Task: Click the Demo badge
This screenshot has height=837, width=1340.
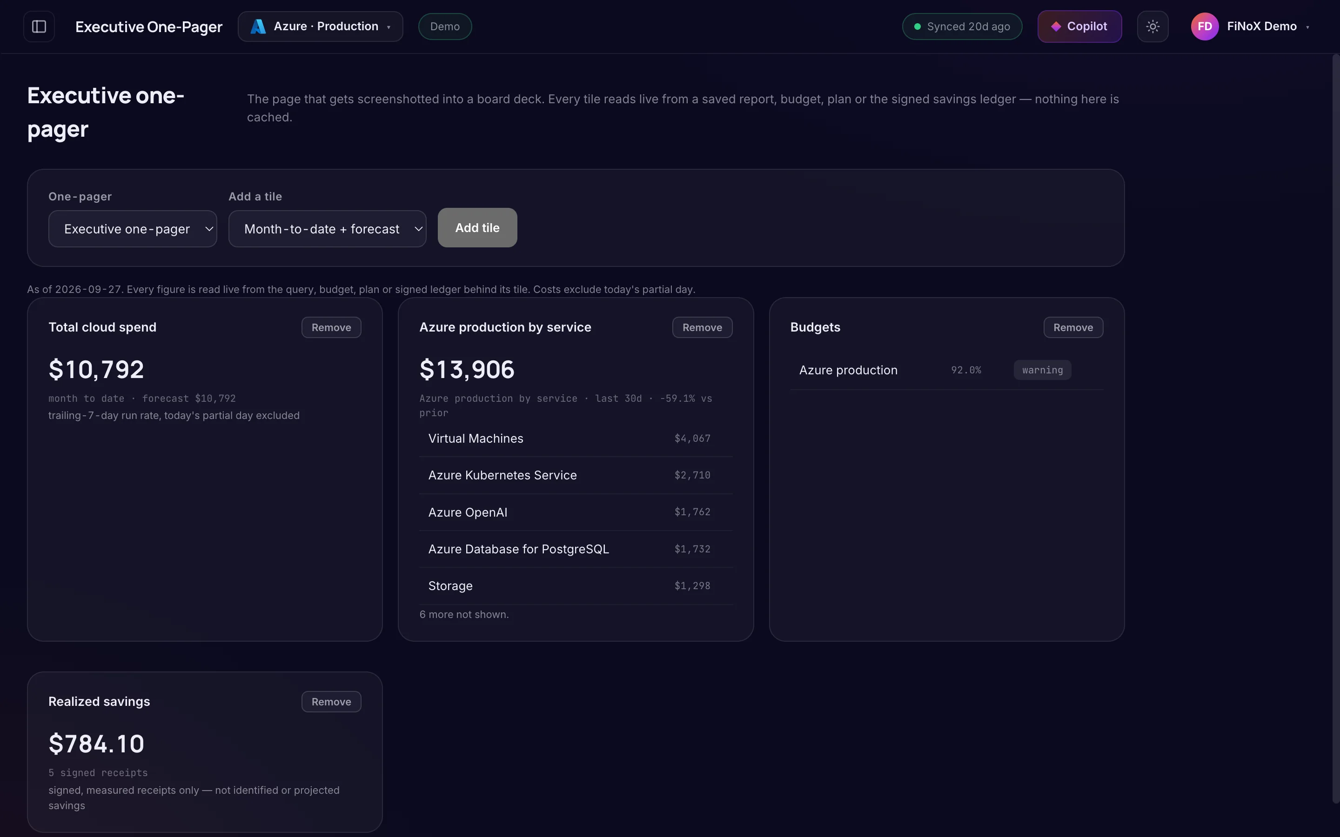Action: click(445, 27)
